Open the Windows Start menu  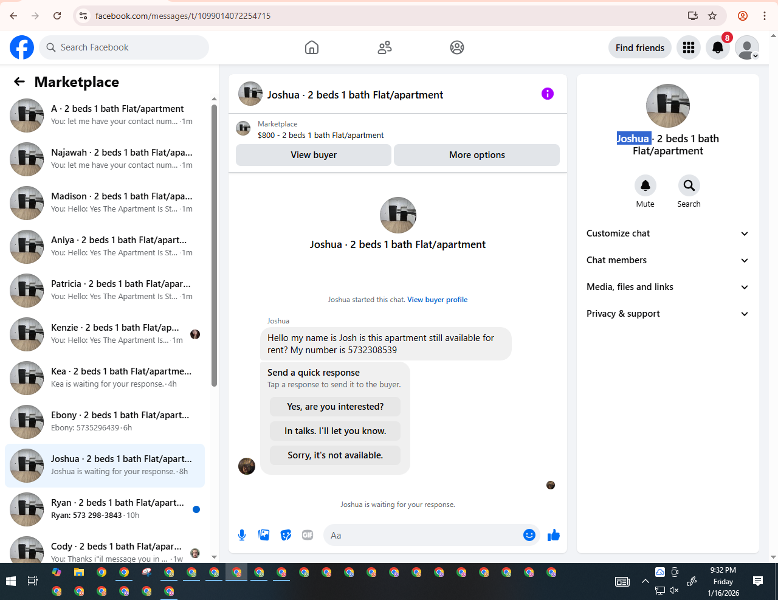pos(11,581)
